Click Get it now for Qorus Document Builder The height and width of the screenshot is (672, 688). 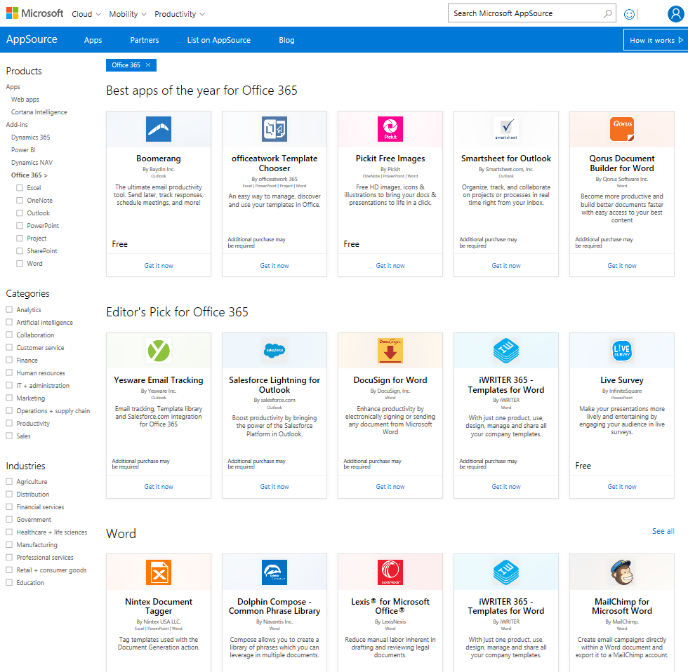(622, 266)
